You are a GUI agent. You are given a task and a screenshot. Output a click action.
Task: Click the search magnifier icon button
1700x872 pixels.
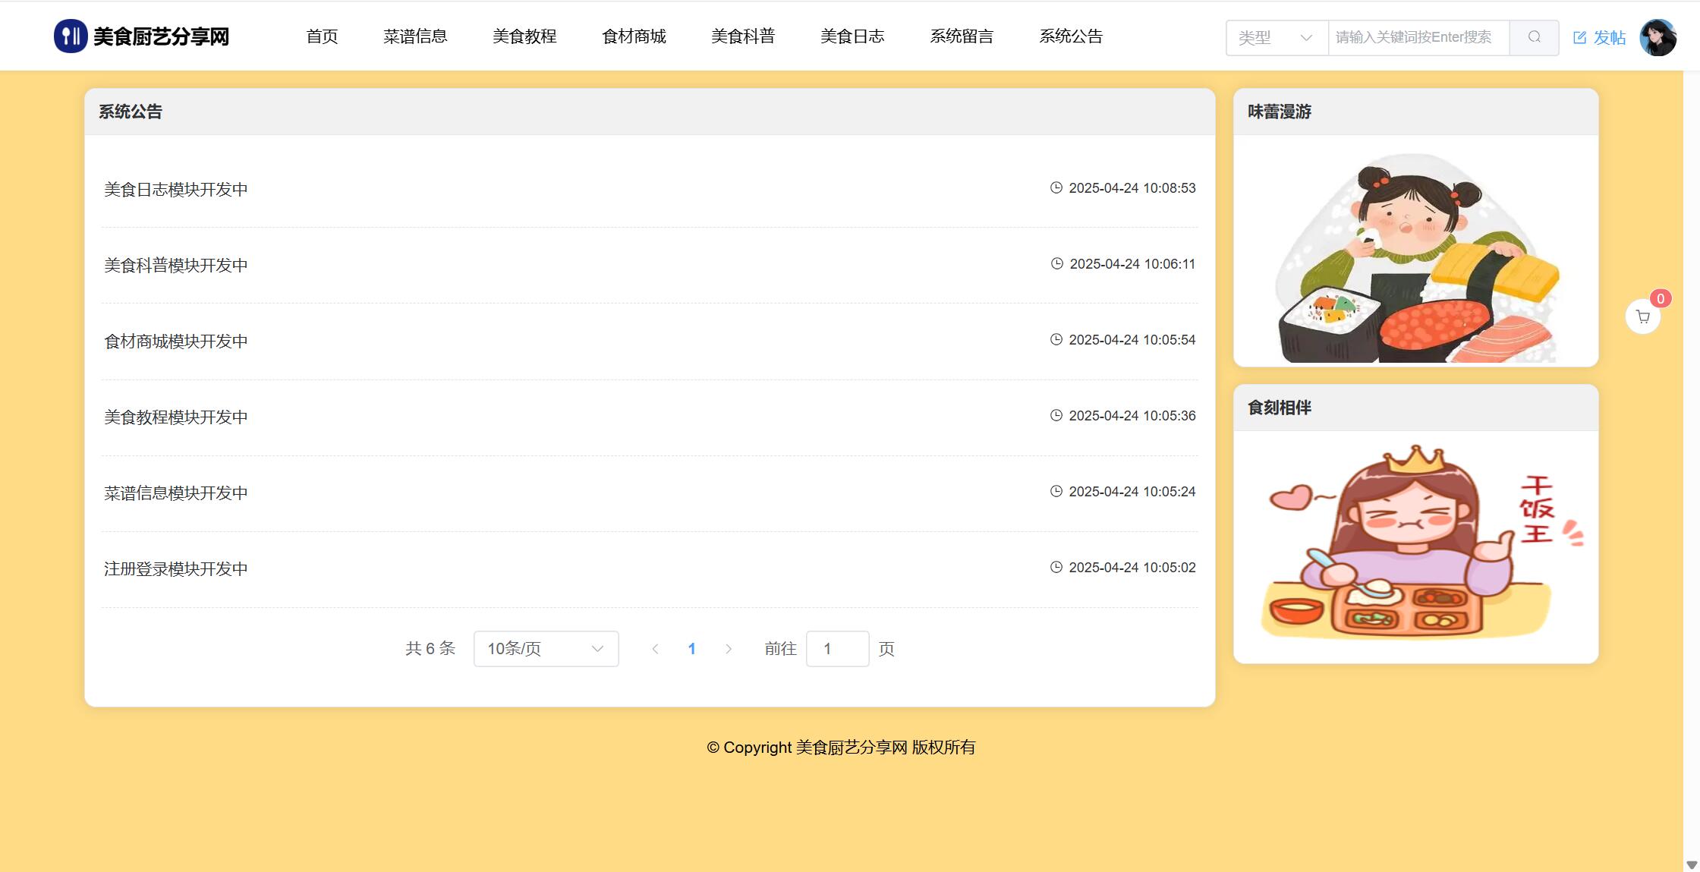[x=1534, y=37]
